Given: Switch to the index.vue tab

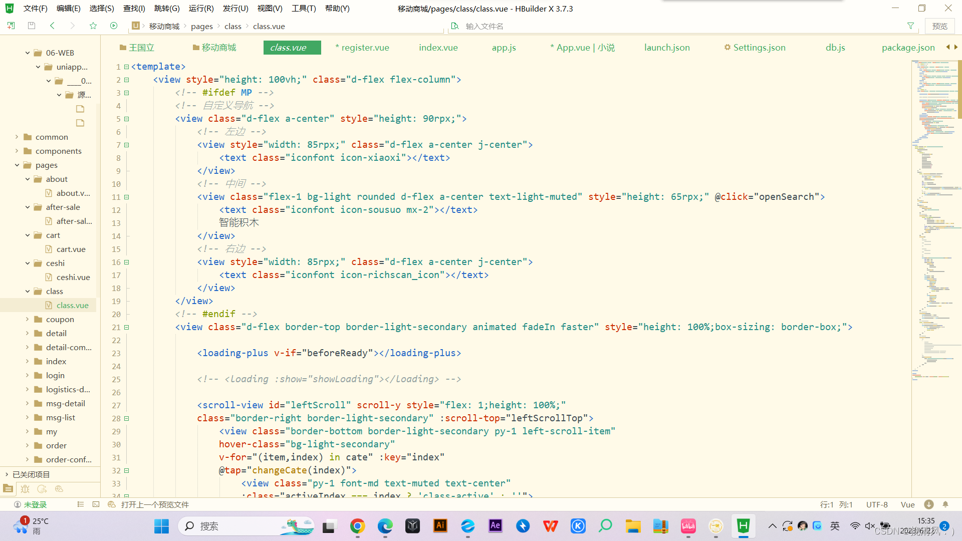Looking at the screenshot, I should click(x=438, y=48).
